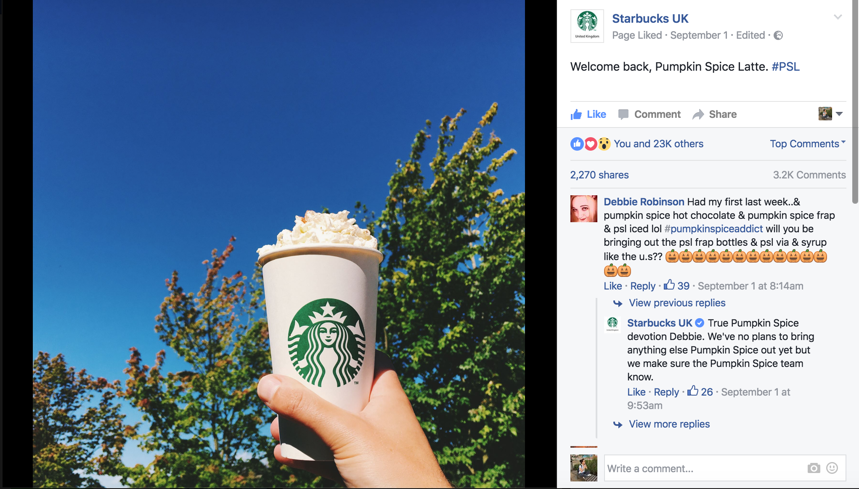Open the comment-as profile selector dropdown
Viewport: 859px width, 489px height.
[x=831, y=114]
